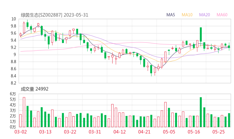
Task: Click the 成交量 24992 volume label
Action: click(x=34, y=89)
